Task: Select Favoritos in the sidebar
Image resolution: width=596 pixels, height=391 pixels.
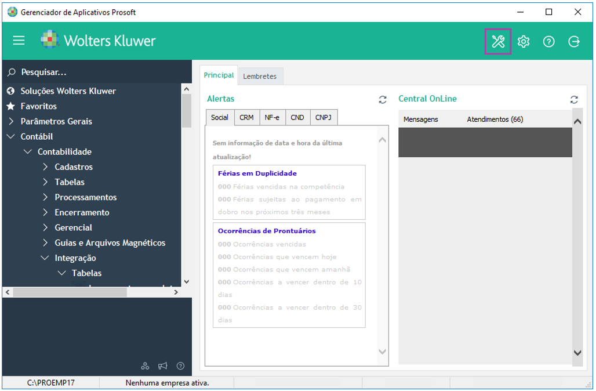Action: point(39,106)
